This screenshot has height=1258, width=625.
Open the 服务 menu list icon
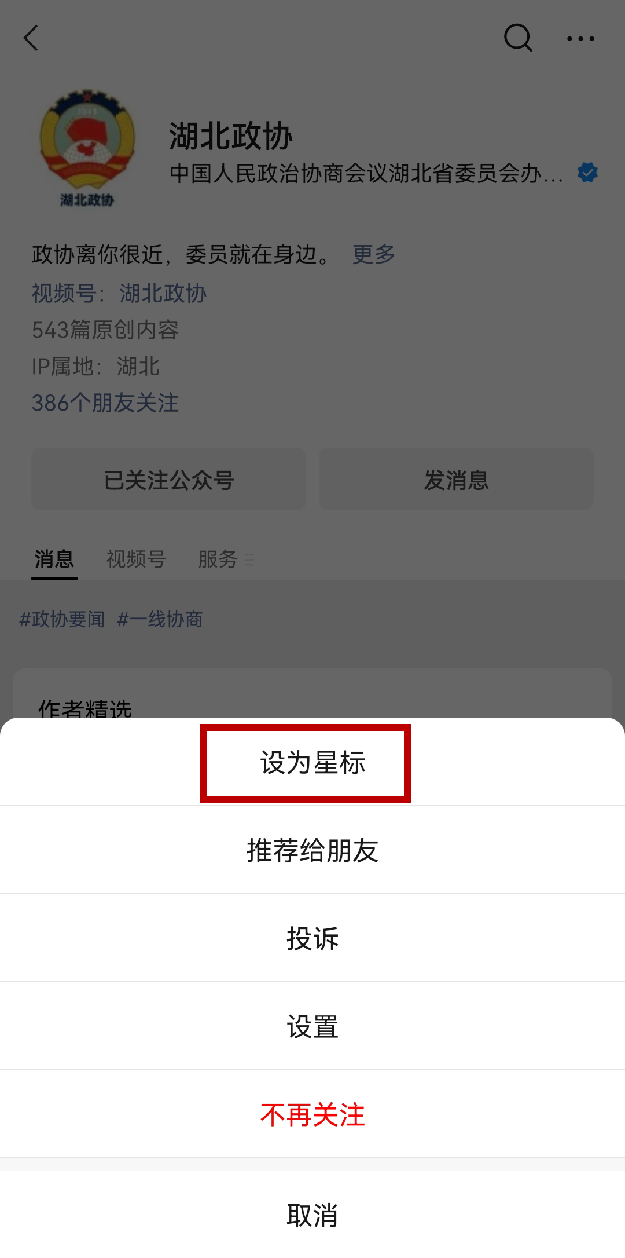coord(249,559)
